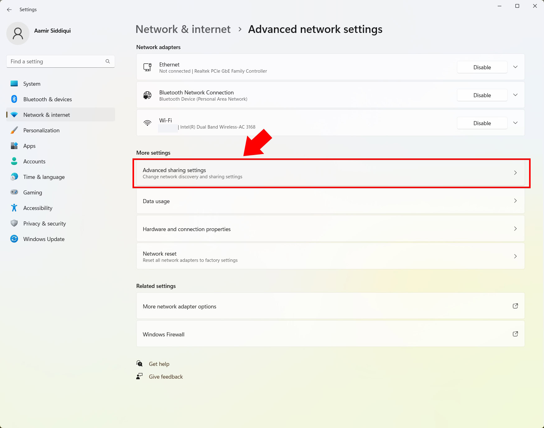Expand the Ethernet adapter details chevron
The height and width of the screenshot is (428, 544).
(x=515, y=67)
